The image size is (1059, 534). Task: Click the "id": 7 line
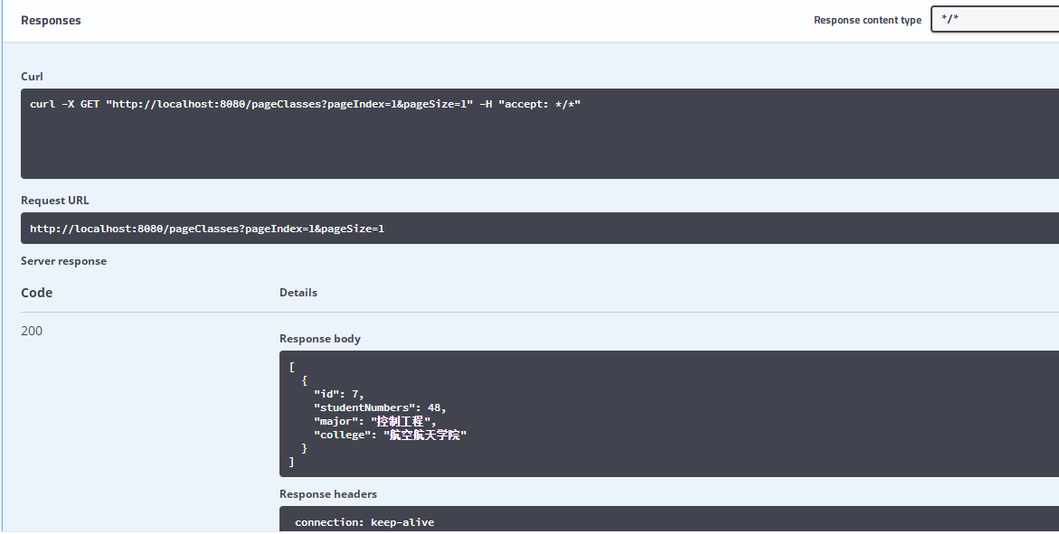pos(338,394)
